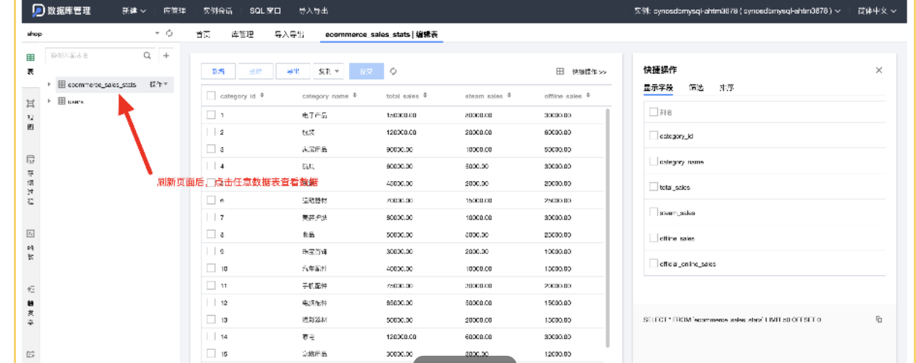Close the quick operations panel
The width and height of the screenshot is (916, 363).
[878, 70]
